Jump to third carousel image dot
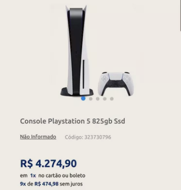The height and width of the screenshot is (190, 181). tap(98, 99)
